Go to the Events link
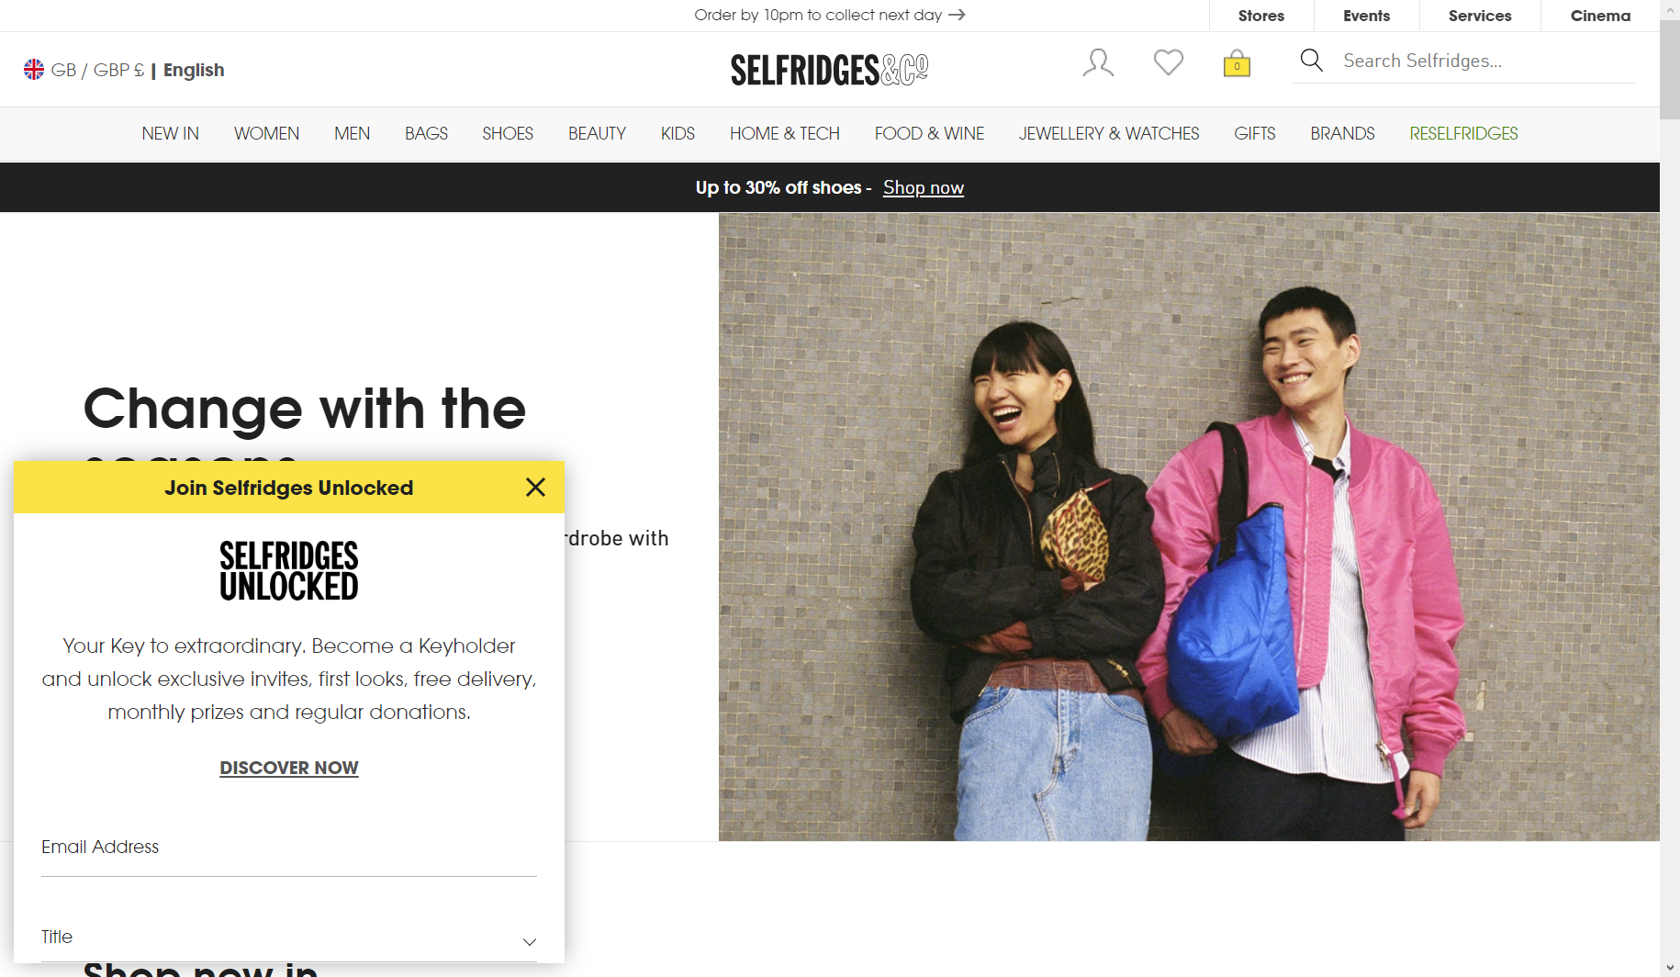 pyautogui.click(x=1366, y=16)
